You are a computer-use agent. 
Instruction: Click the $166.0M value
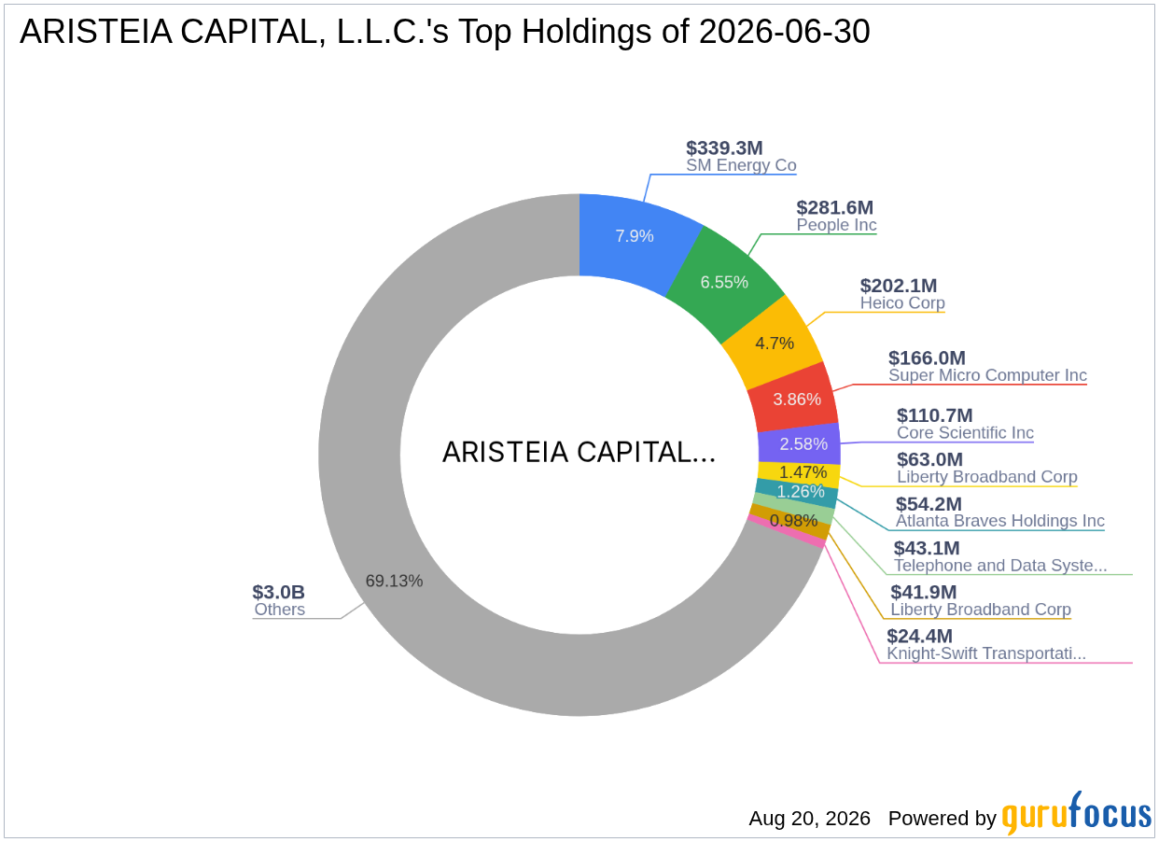(x=927, y=358)
